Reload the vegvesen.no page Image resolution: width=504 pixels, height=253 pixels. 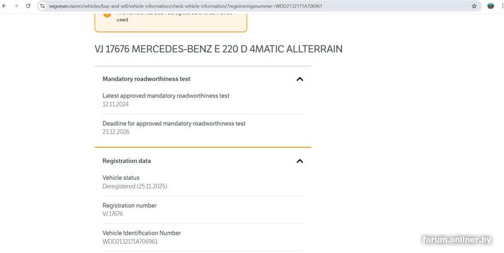click(x=28, y=6)
